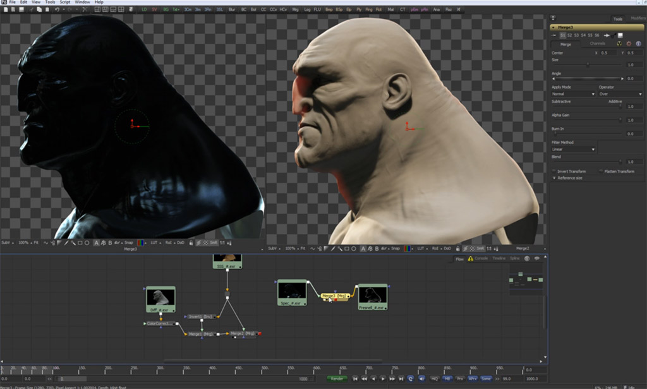
Task: Enable the Invert Transform checkbox
Action: pos(554,171)
